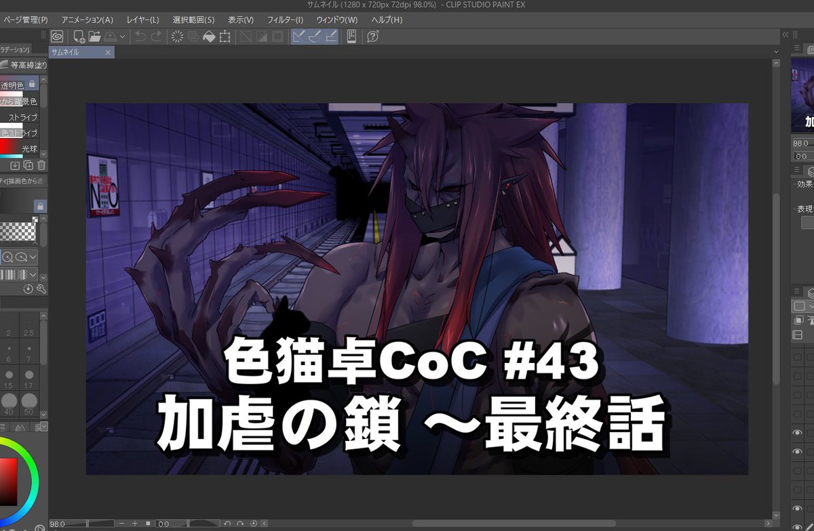Select brush size 50 preset
The image size is (814, 531).
click(x=28, y=404)
